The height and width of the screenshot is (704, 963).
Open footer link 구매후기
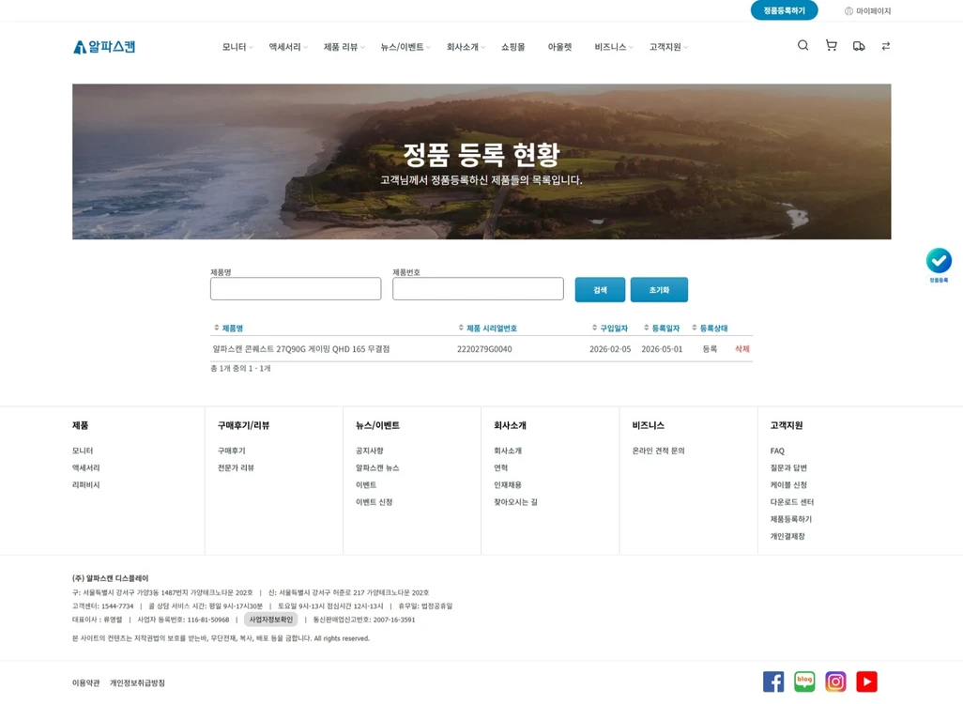click(232, 451)
